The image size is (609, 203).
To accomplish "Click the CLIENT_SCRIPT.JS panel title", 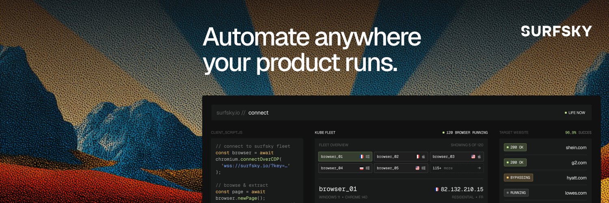I will pyautogui.click(x=227, y=132).
